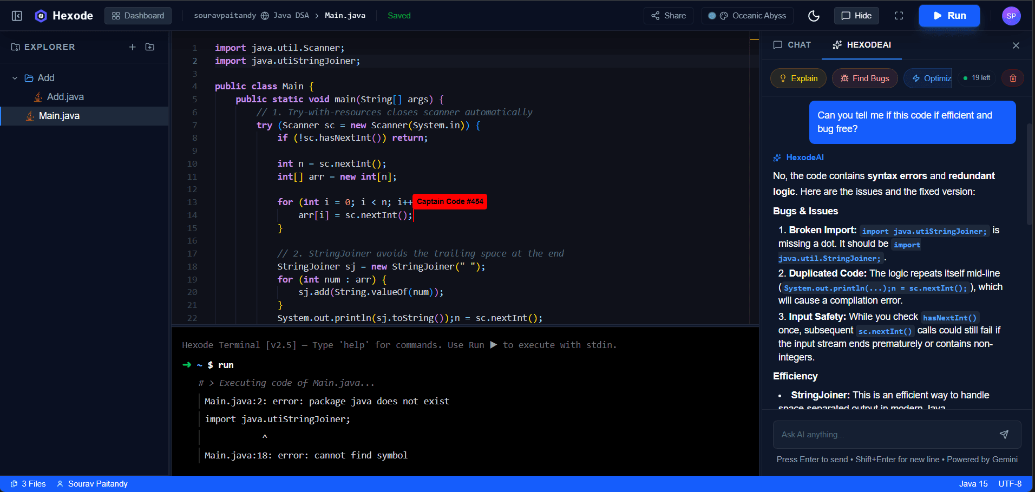Screen dimensions: 1035x492
Task: Collapse the sidebar panel icon
Action: click(17, 16)
